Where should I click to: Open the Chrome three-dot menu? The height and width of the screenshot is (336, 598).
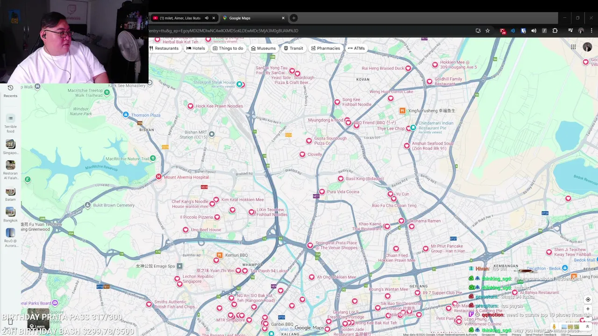click(591, 31)
